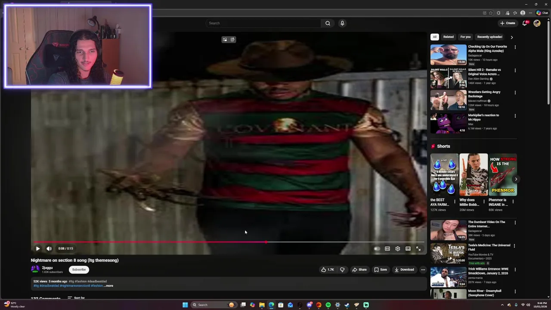The height and width of the screenshot is (310, 551).
Task: Open Edge favorites star list
Action: 515,13
